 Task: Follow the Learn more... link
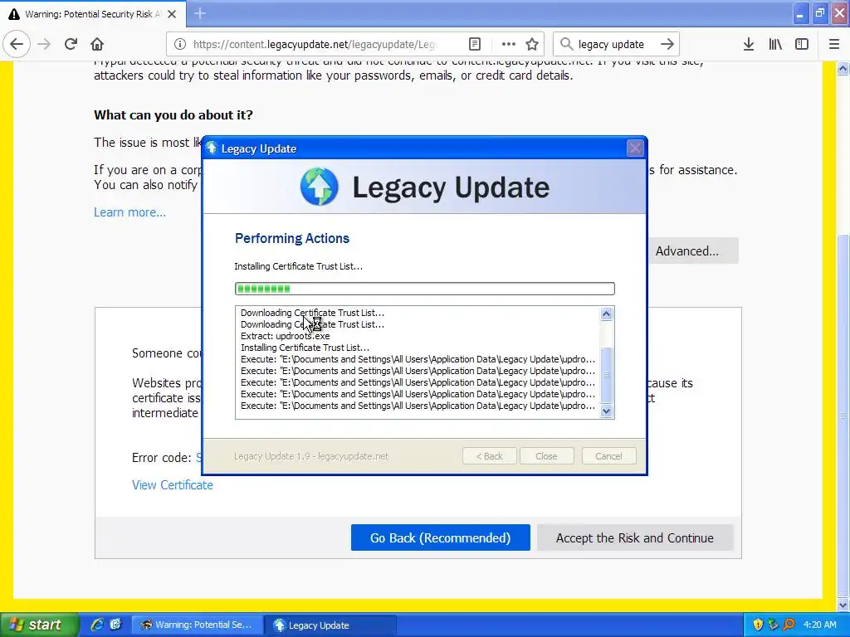[x=129, y=212]
